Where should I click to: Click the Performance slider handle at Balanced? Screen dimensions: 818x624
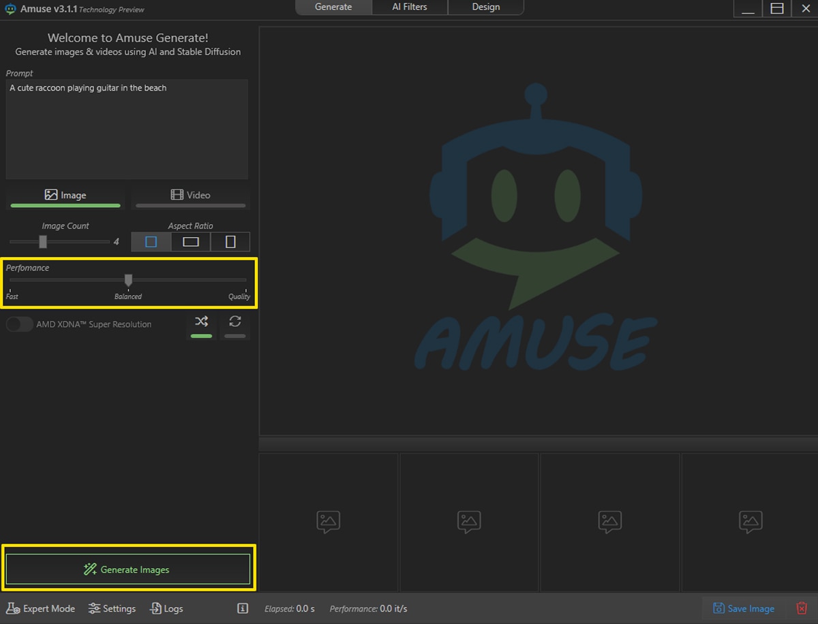coord(128,279)
